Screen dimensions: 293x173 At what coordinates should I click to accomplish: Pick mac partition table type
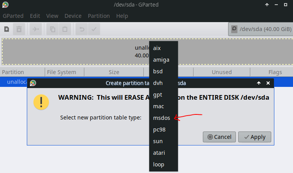coord(164,106)
